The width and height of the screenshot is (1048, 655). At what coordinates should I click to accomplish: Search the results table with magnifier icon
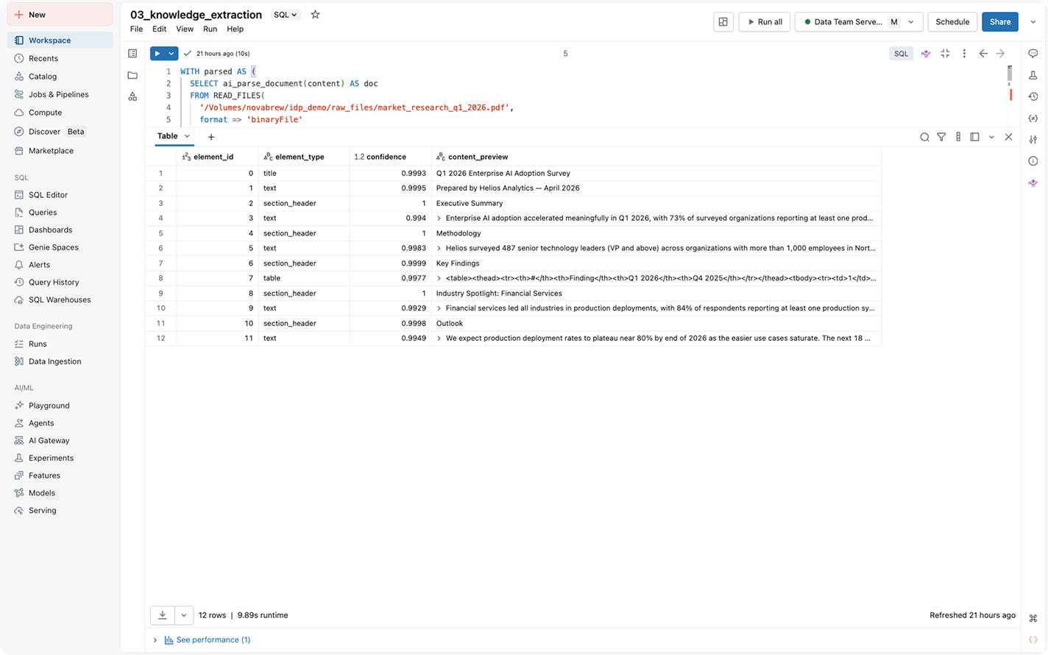coord(924,137)
